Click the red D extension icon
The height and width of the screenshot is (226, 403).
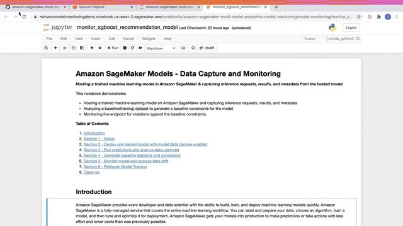pyautogui.click(x=370, y=17)
